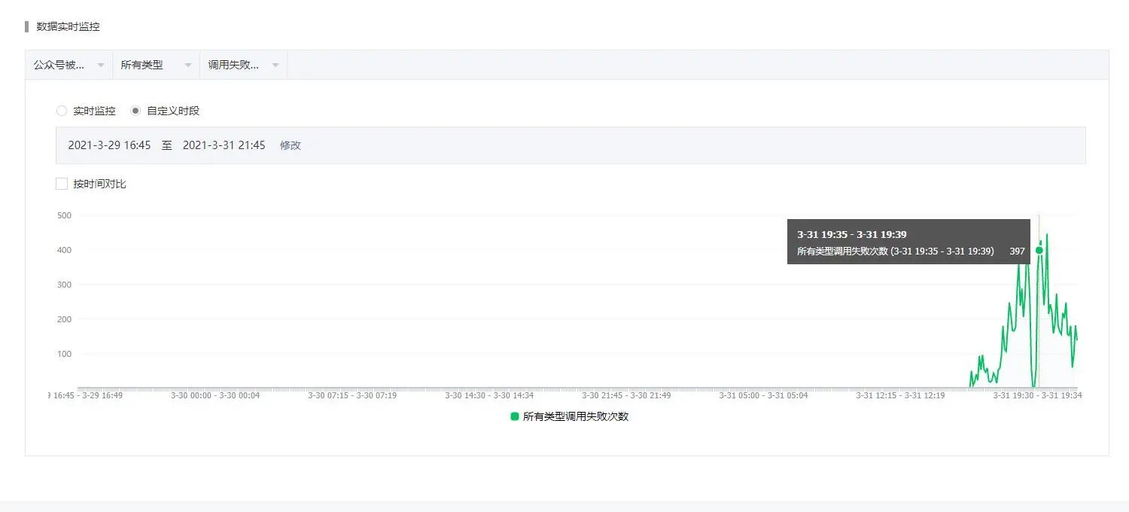Click the y-axis value 100
Viewport: 1129px width, 512px height.
pos(64,354)
